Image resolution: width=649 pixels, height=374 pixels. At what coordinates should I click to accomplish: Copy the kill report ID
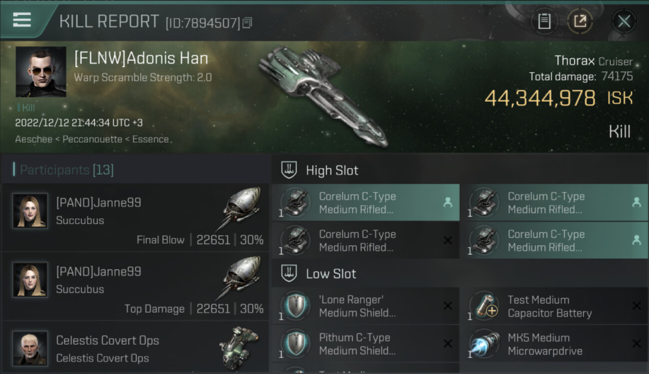pyautogui.click(x=247, y=22)
